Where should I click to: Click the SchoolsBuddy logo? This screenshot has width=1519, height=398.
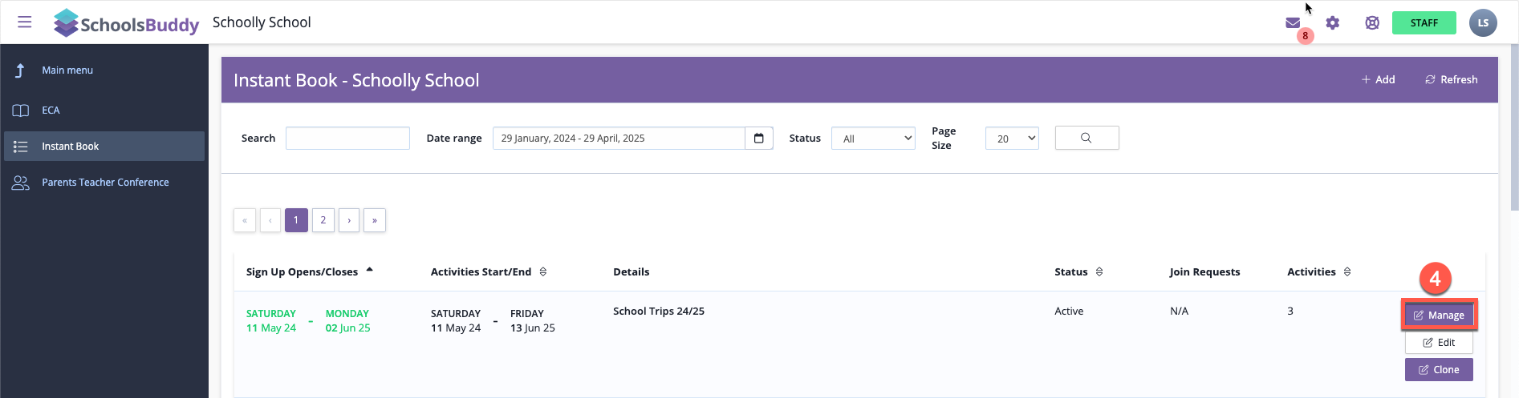[126, 23]
